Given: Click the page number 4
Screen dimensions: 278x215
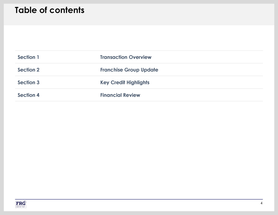Looking at the screenshot, I should pyautogui.click(x=261, y=203).
